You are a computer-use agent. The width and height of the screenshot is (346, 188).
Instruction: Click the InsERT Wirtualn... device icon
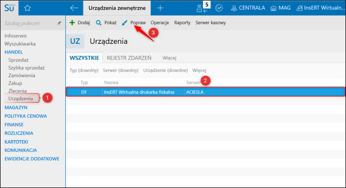tap(299, 9)
